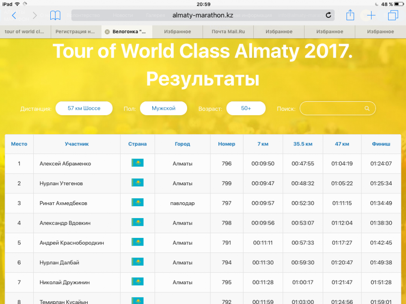This screenshot has height=304, width=406.
Task: Switch to the Почта Mail.Ru tab
Action: [x=228, y=32]
